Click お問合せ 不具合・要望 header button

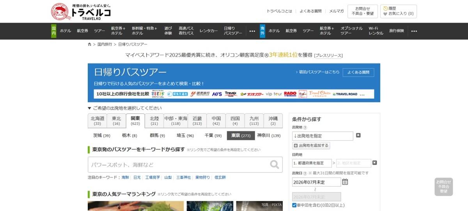tap(363, 11)
